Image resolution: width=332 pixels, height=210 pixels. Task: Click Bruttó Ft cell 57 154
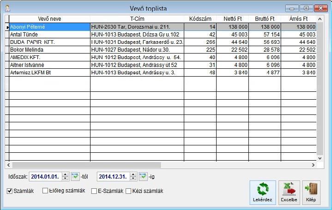(265, 35)
